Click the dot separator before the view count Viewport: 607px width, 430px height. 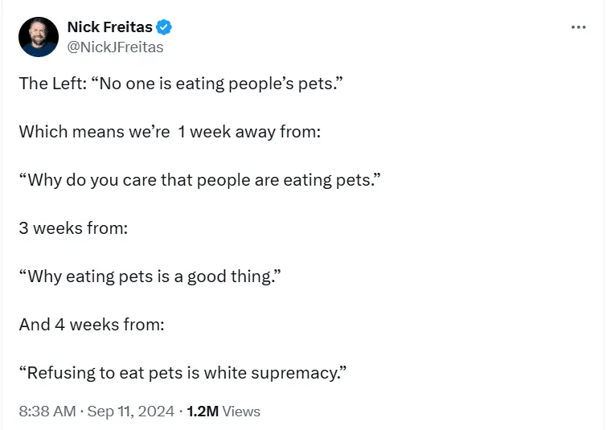[x=181, y=412]
